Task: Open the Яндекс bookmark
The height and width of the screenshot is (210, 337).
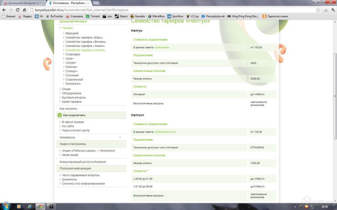Action: pos(25,16)
